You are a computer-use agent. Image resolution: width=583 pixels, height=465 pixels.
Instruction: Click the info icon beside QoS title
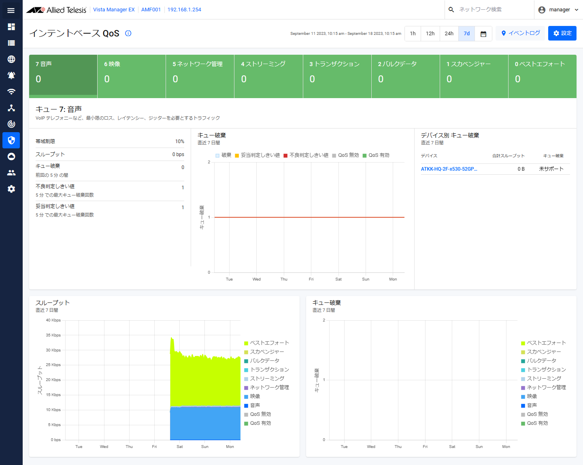point(128,33)
